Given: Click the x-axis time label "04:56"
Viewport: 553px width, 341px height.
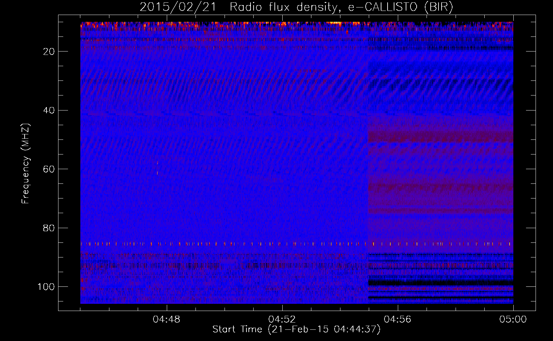Looking at the screenshot, I should (397, 320).
